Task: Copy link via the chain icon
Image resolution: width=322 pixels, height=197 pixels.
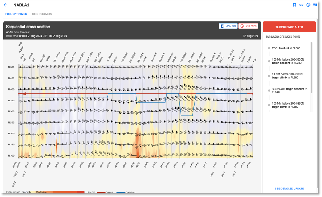Action: pos(301,5)
